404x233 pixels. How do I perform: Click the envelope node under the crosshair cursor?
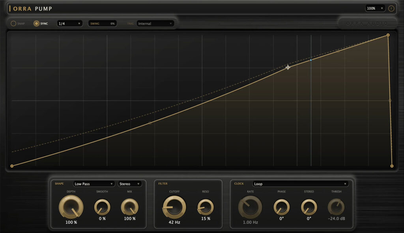coord(288,68)
